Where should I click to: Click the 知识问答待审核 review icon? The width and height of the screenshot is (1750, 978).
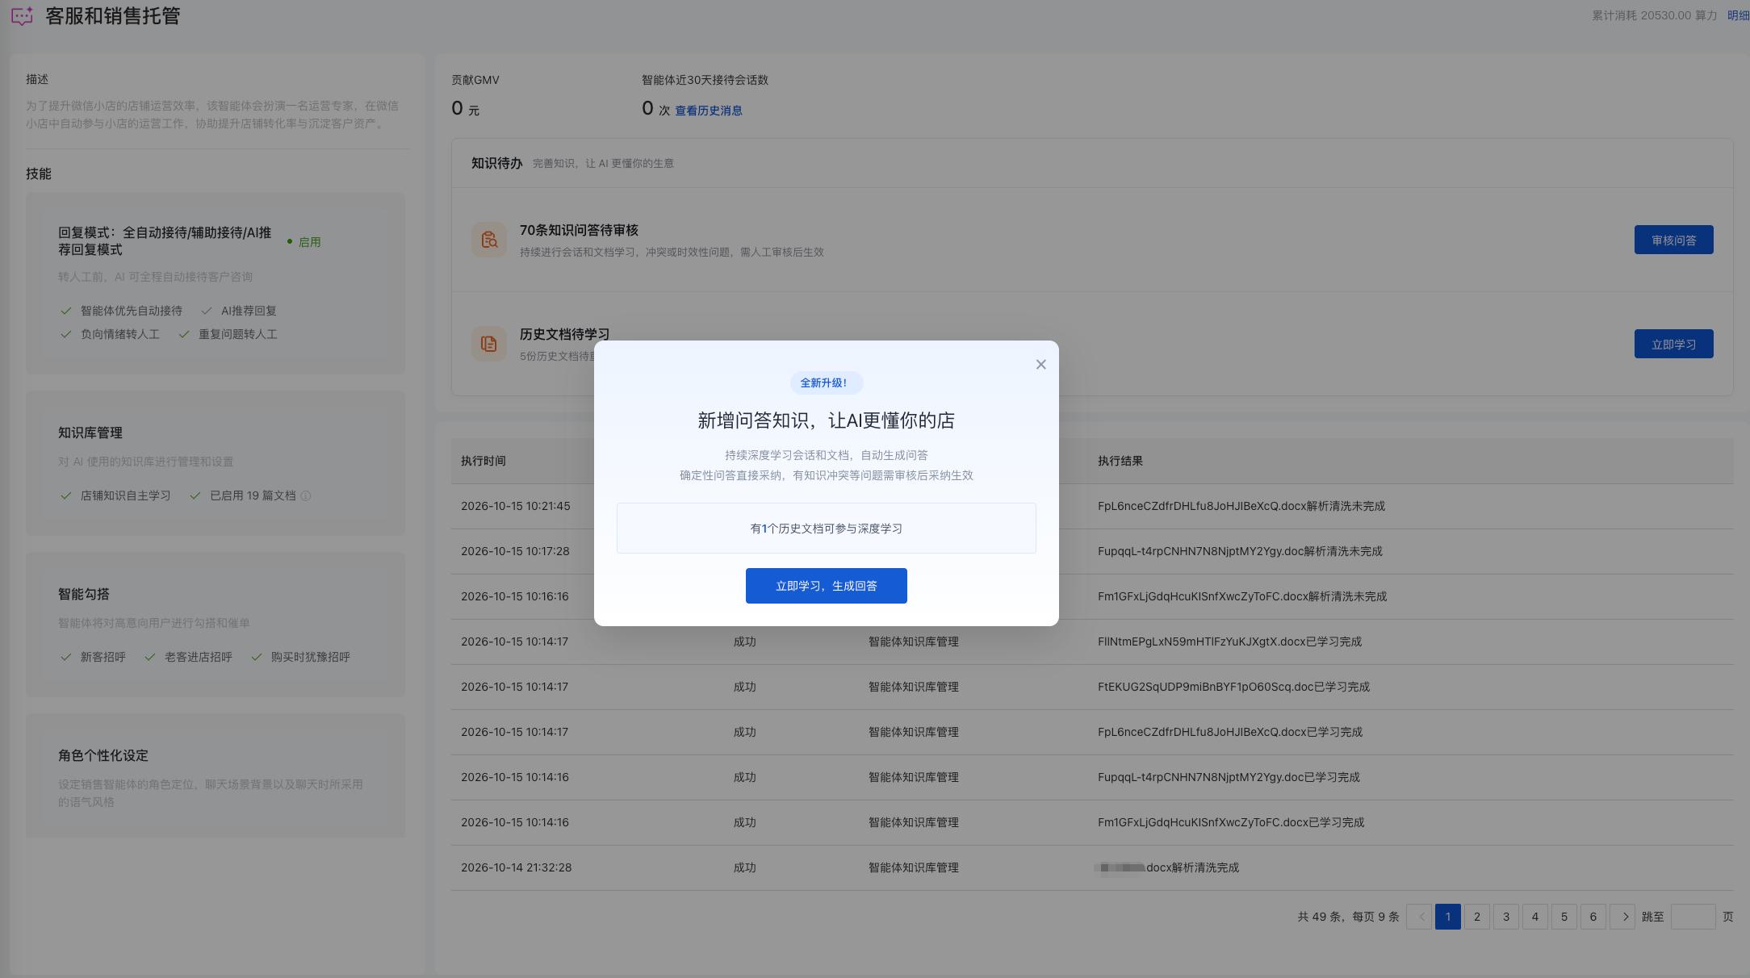pos(489,240)
